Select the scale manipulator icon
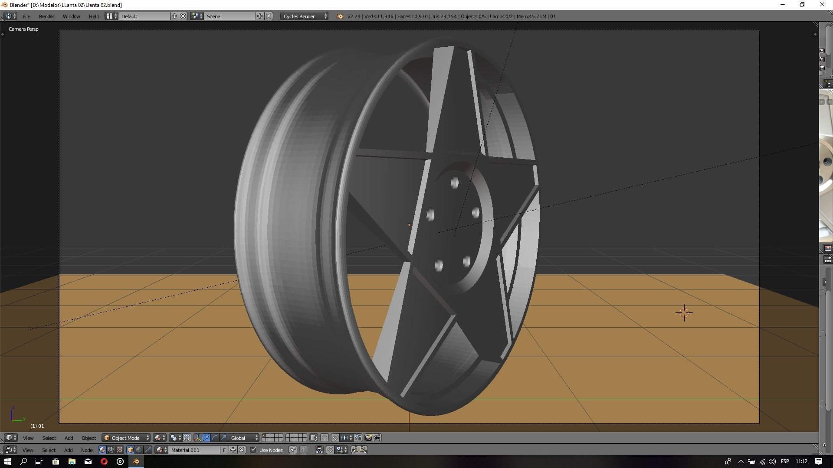Screen dimensions: 833x468 click(223, 438)
